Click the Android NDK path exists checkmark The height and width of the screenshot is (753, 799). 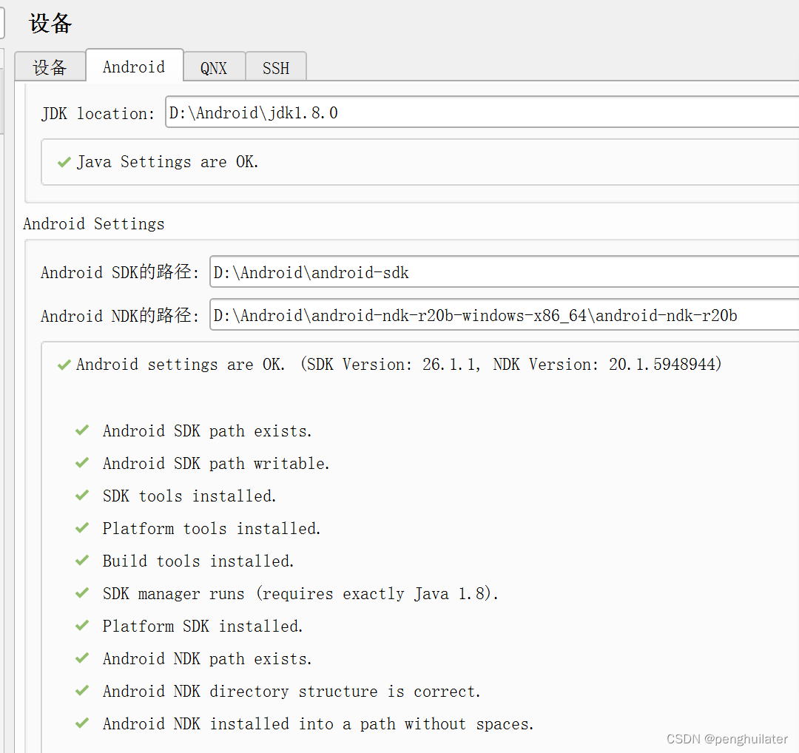(82, 658)
